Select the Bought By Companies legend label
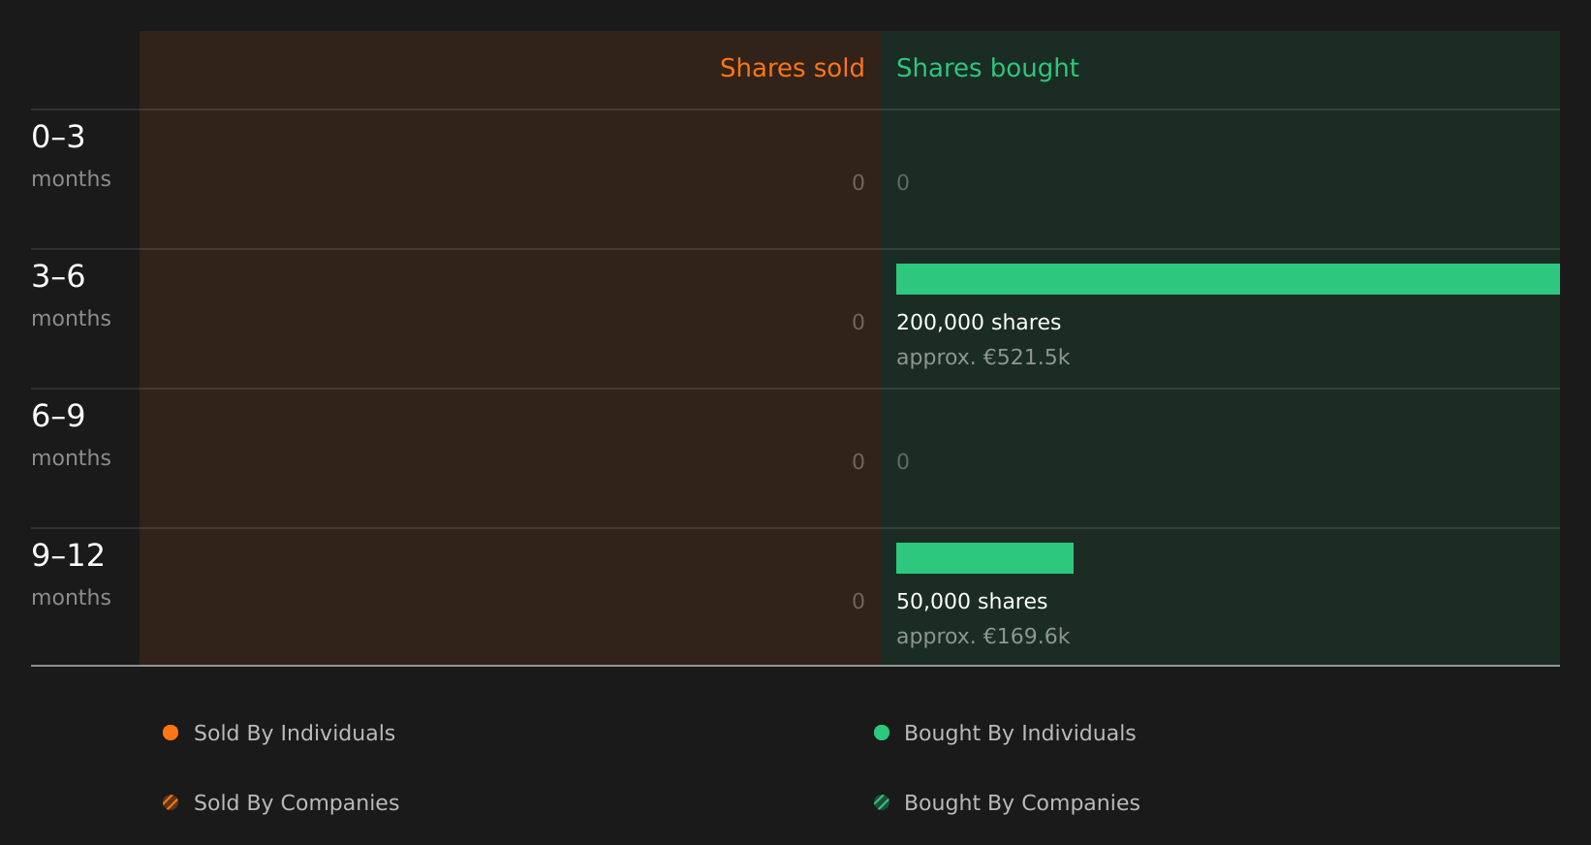1591x845 pixels. pos(1021,803)
